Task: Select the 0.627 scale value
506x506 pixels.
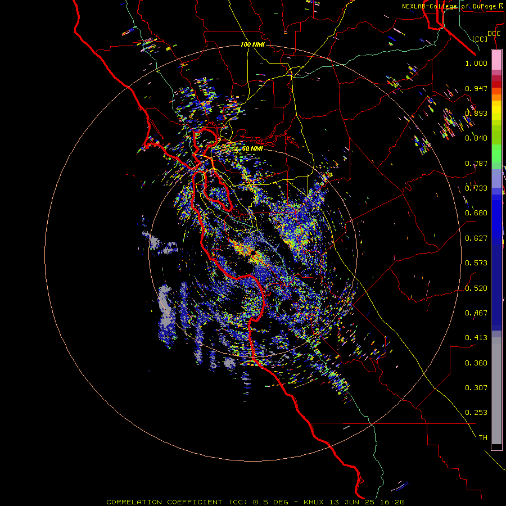Action: (x=476, y=238)
